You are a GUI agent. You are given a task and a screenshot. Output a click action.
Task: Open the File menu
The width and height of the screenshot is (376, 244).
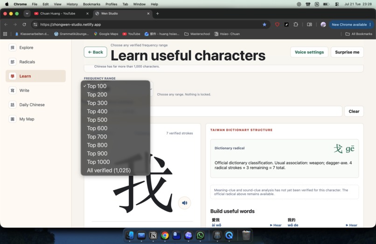pos(35,4)
